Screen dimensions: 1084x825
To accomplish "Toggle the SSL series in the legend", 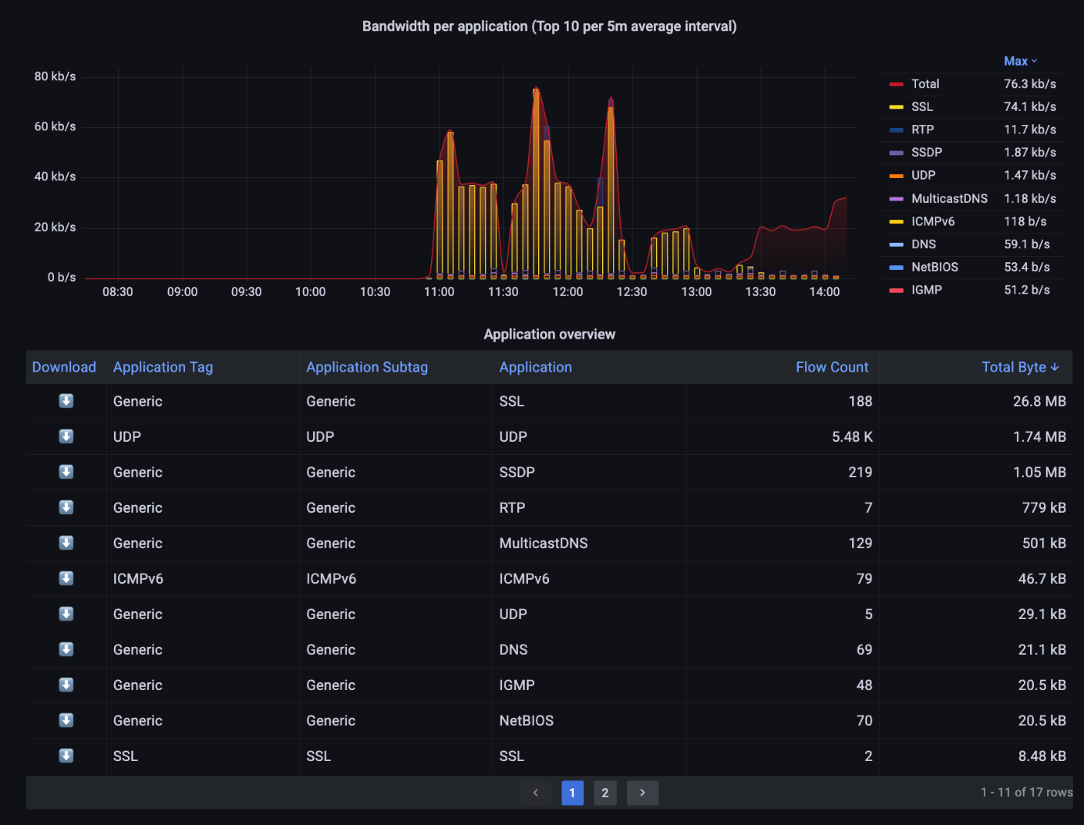I will tap(922, 106).
